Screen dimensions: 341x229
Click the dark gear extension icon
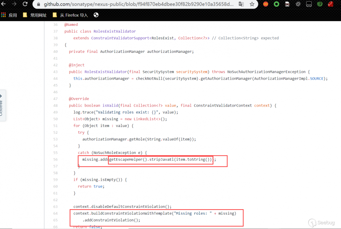pyautogui.click(x=297, y=4)
